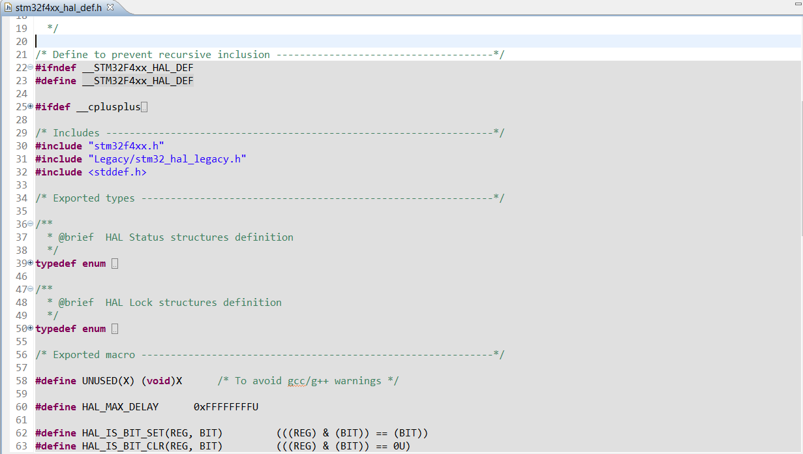Collapse the HAL Status comment block
The width and height of the screenshot is (803, 454).
tap(30, 224)
